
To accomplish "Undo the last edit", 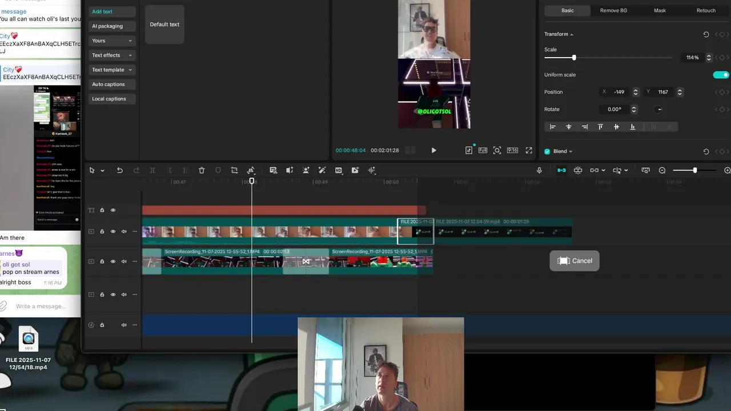I will pyautogui.click(x=119, y=170).
